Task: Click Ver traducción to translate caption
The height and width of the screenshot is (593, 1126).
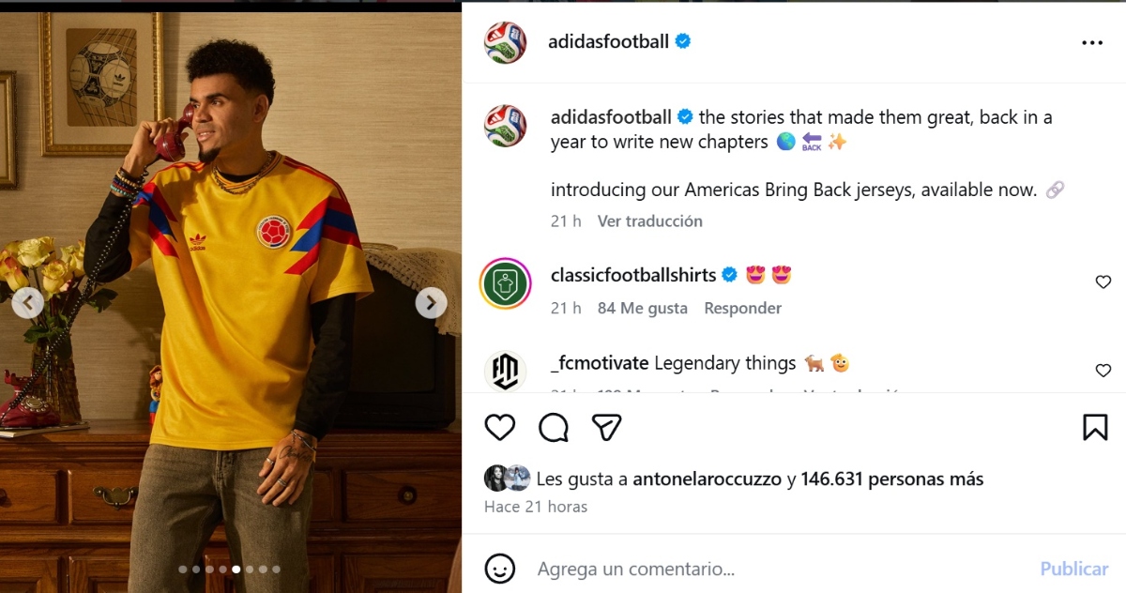Action: (x=649, y=220)
